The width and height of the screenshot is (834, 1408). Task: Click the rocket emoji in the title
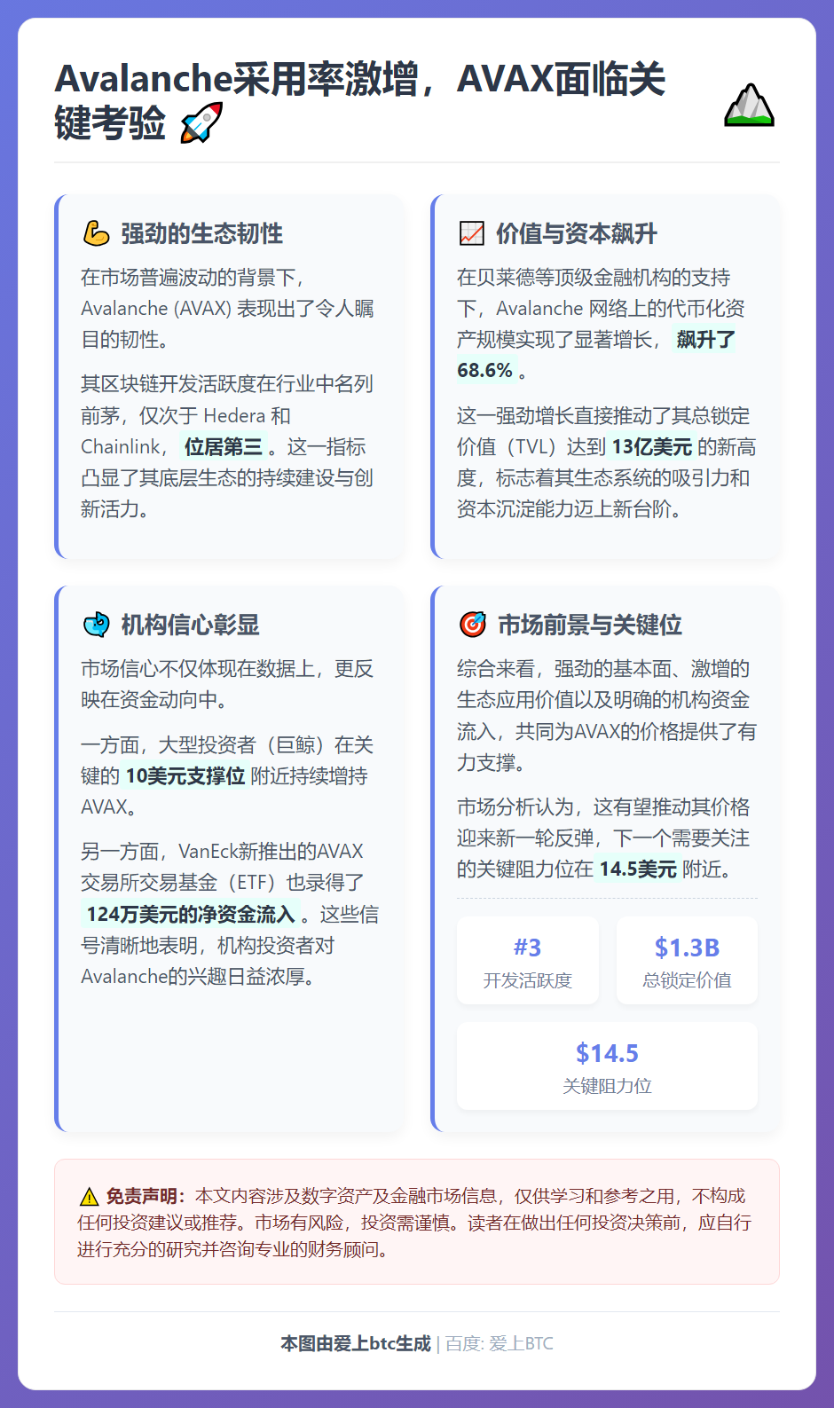[201, 122]
